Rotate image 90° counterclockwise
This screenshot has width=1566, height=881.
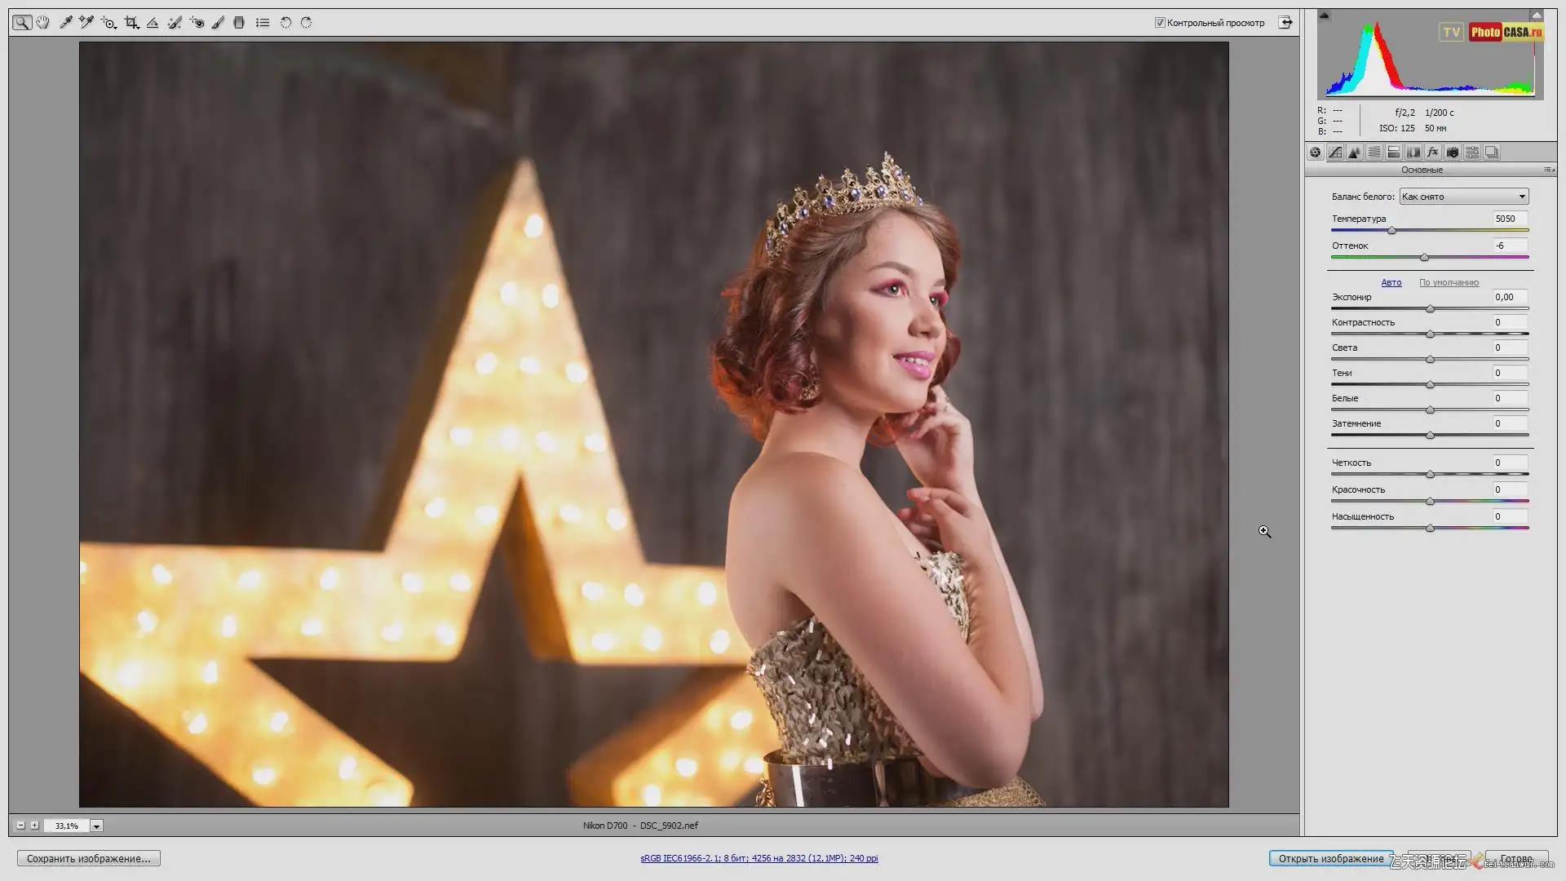(x=285, y=23)
